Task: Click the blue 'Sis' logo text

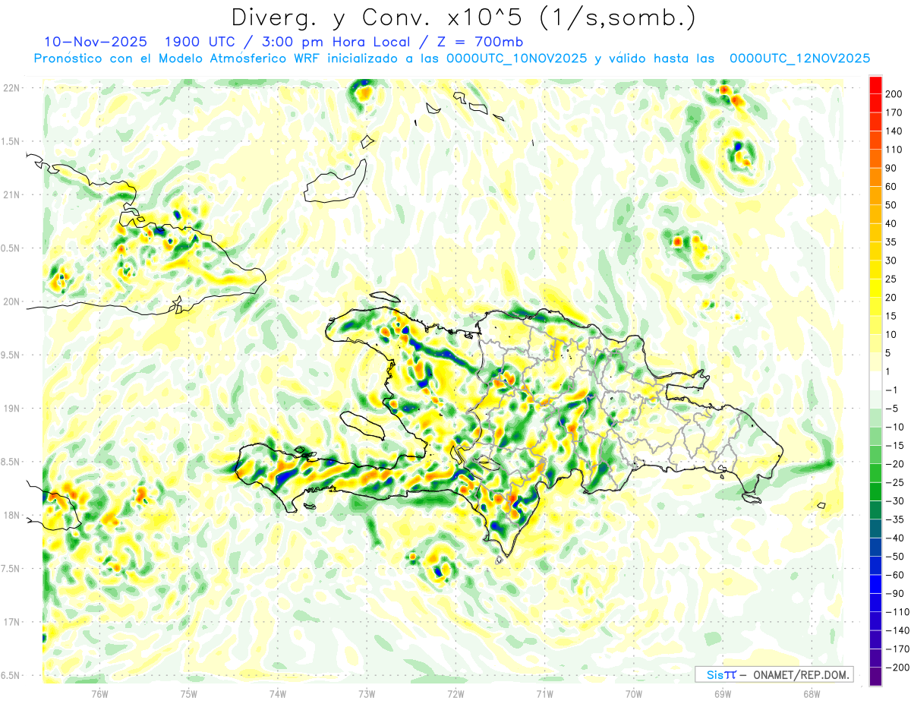Action: click(x=714, y=674)
